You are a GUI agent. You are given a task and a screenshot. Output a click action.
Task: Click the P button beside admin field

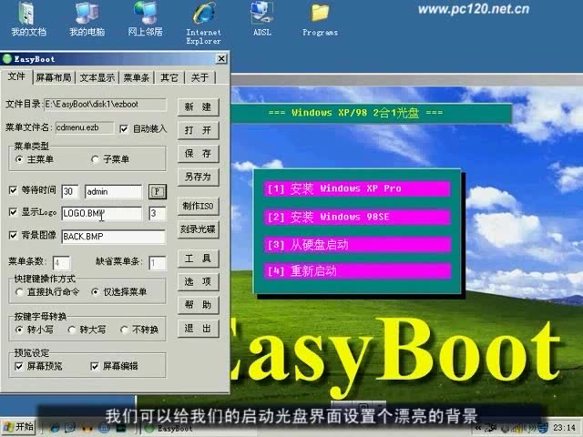[158, 192]
